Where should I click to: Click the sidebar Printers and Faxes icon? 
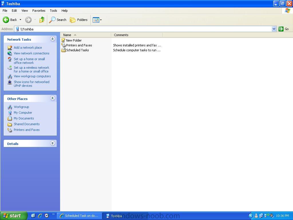coord(10,130)
